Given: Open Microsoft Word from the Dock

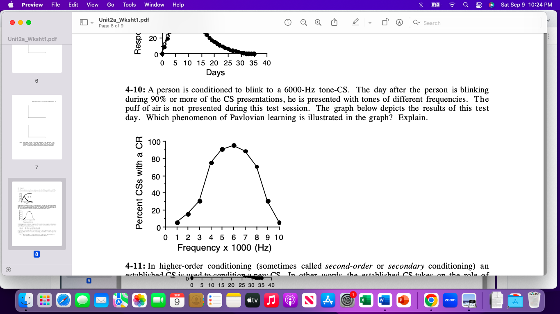Looking at the screenshot, I should [x=385, y=300].
